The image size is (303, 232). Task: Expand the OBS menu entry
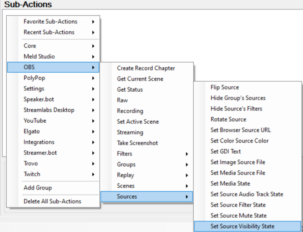tap(30, 67)
